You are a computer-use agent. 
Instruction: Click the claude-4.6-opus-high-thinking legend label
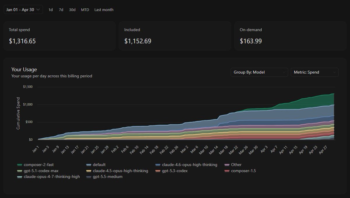pyautogui.click(x=190, y=165)
